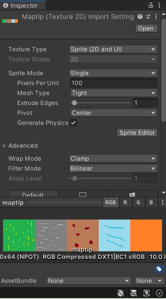Open the help reference question-mark icon
166x299 pixels.
[x=140, y=17]
